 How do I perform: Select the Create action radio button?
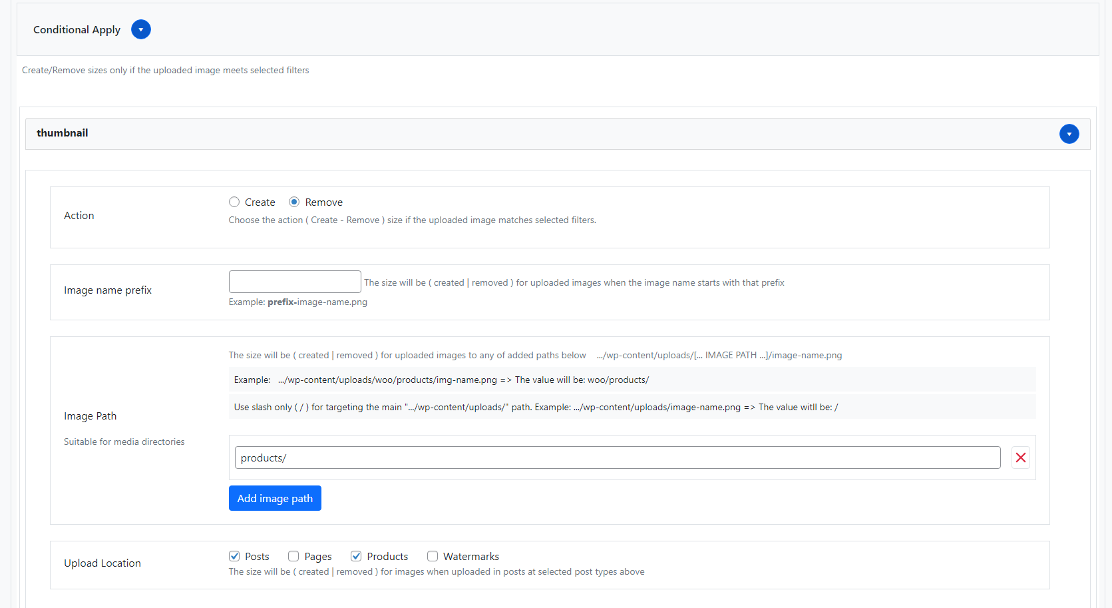(234, 202)
